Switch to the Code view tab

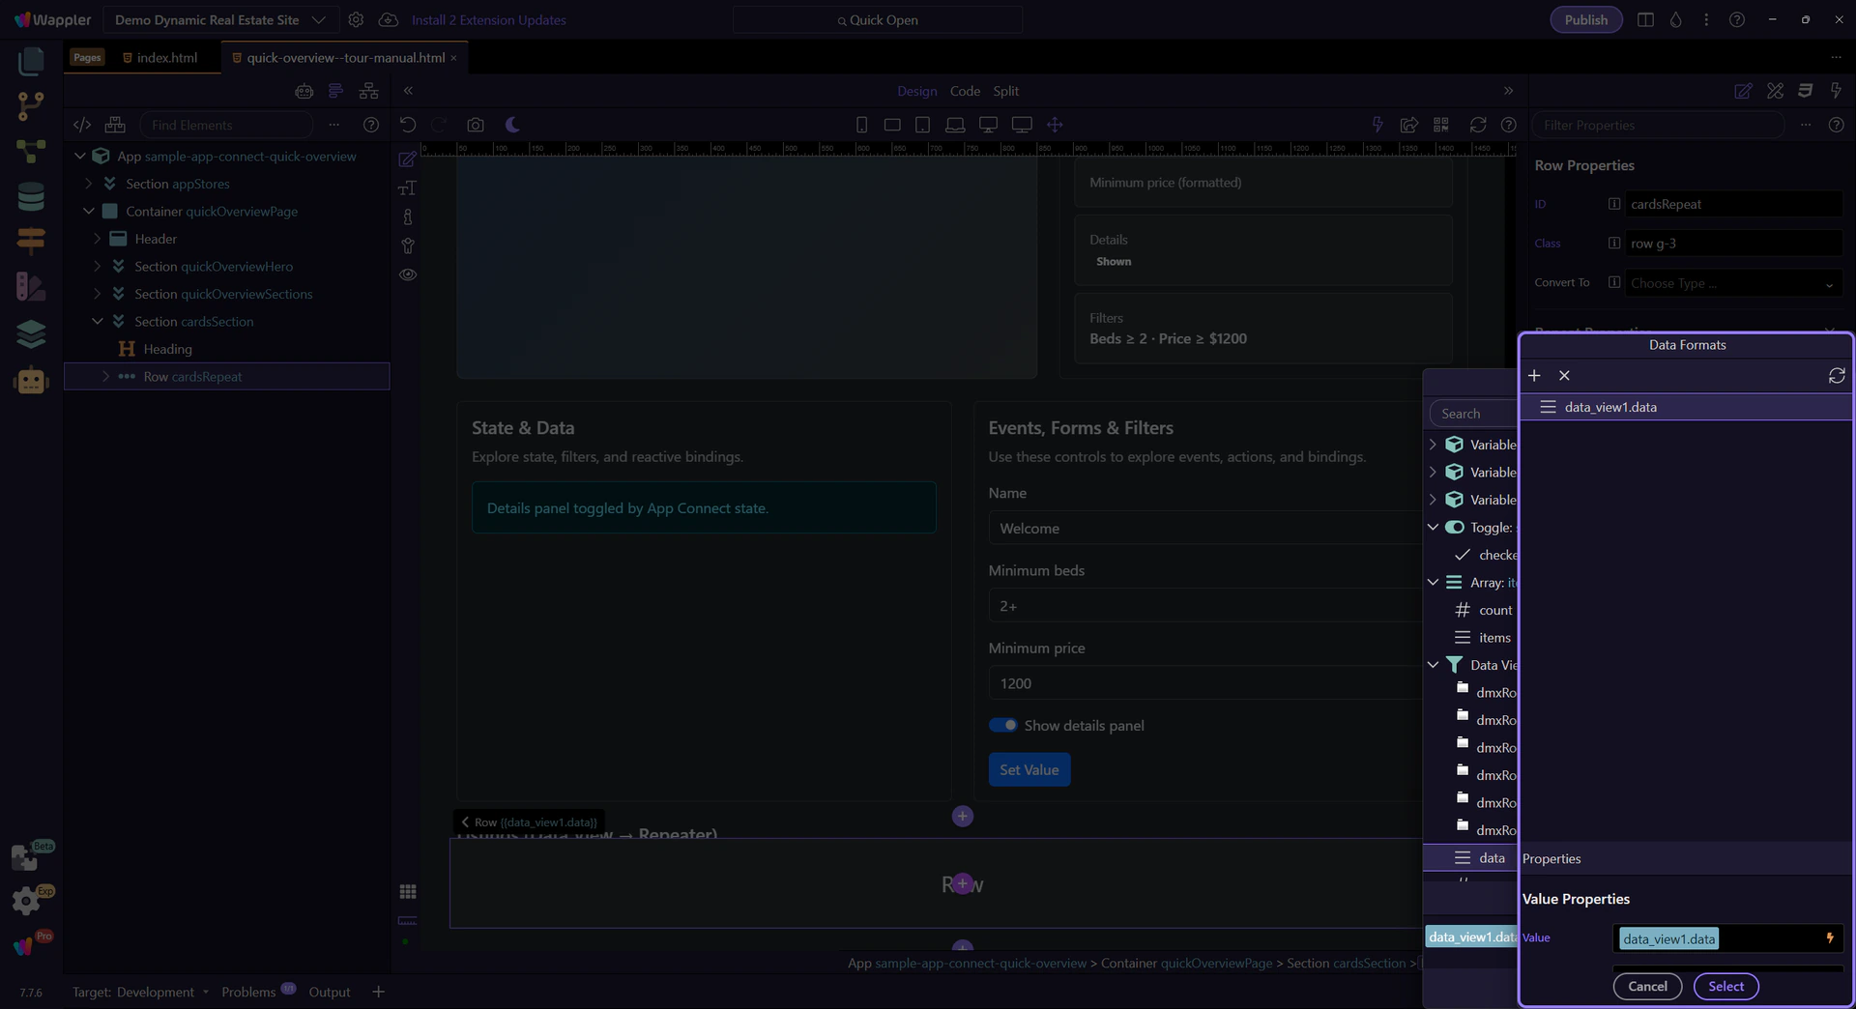[965, 91]
